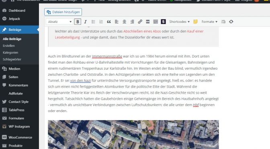Open the Absatz paragraph format dropdown
The width and height of the screenshot is (270, 149).
pos(59,22)
